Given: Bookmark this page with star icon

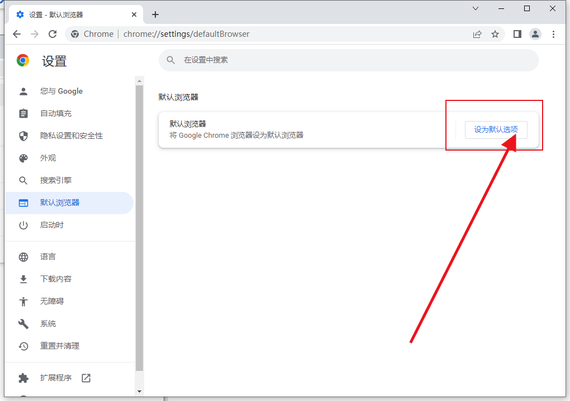Looking at the screenshot, I should point(495,34).
